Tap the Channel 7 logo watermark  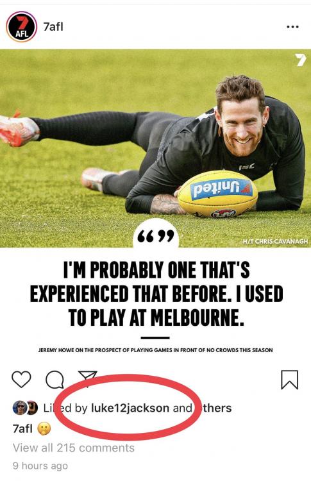tap(300, 60)
